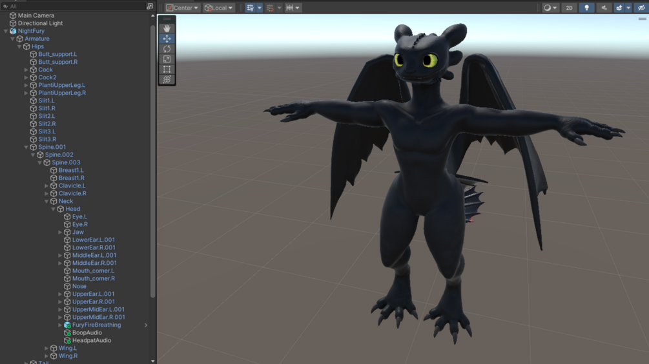Open scene effects dropdown arrow
This screenshot has width=649, height=364.
628,8
